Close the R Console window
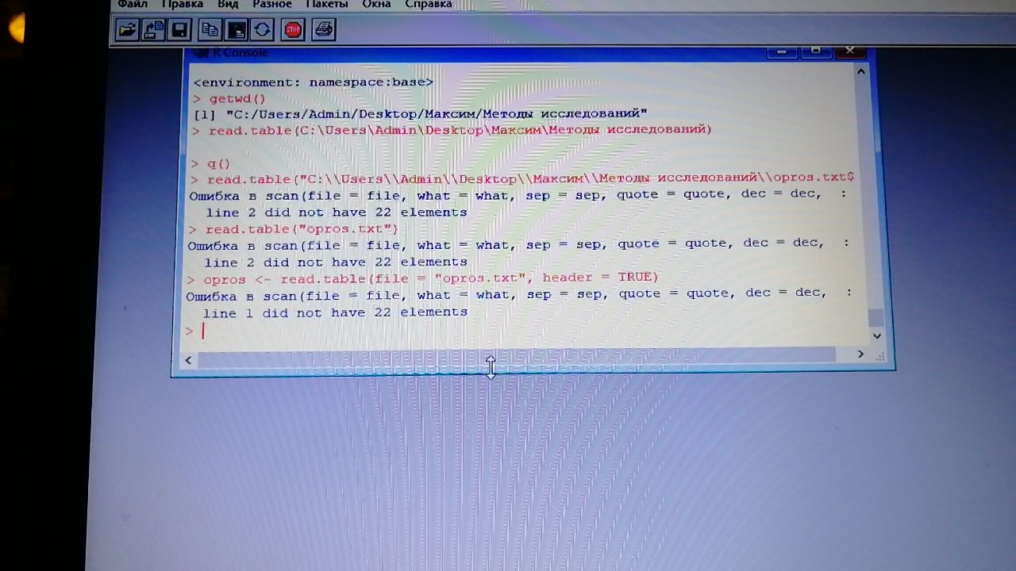The image size is (1016, 571). (849, 52)
